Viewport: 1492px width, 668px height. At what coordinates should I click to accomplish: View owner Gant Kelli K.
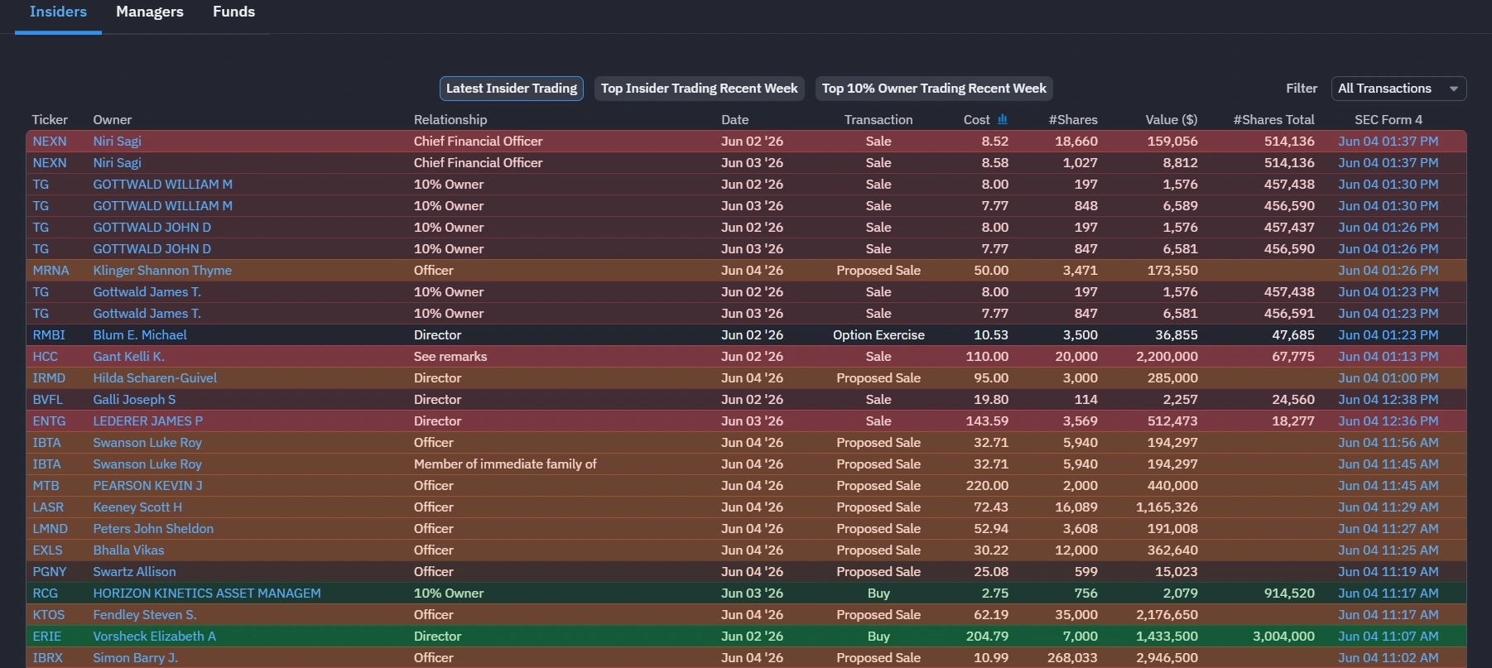tap(128, 357)
